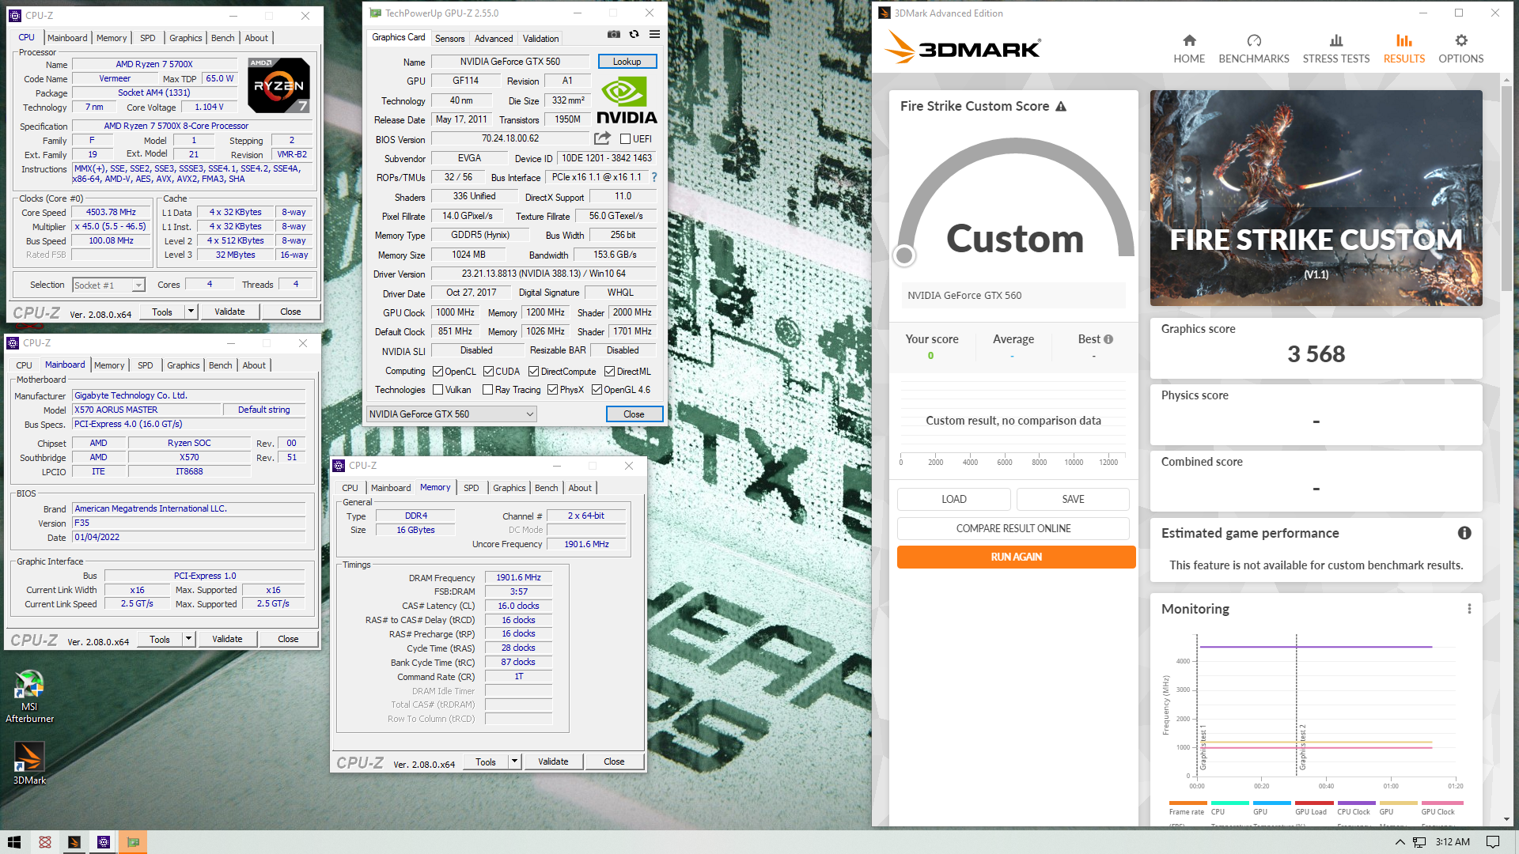The image size is (1519, 854).
Task: Click the Fire Strike Custom thumbnail image
Action: tap(1316, 198)
